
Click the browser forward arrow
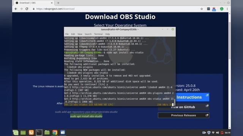pyautogui.click(x=21, y=9)
